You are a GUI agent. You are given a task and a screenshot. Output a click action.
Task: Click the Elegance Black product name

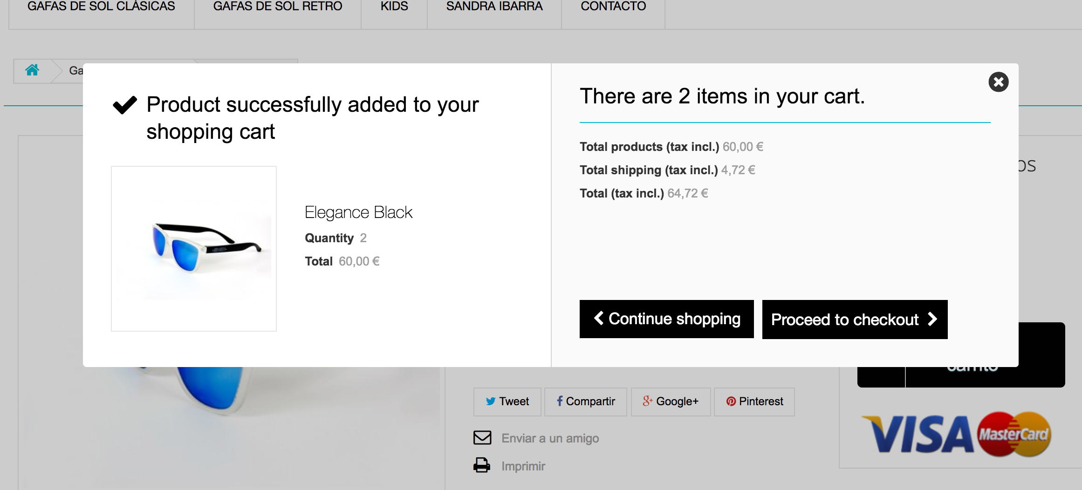(x=358, y=212)
